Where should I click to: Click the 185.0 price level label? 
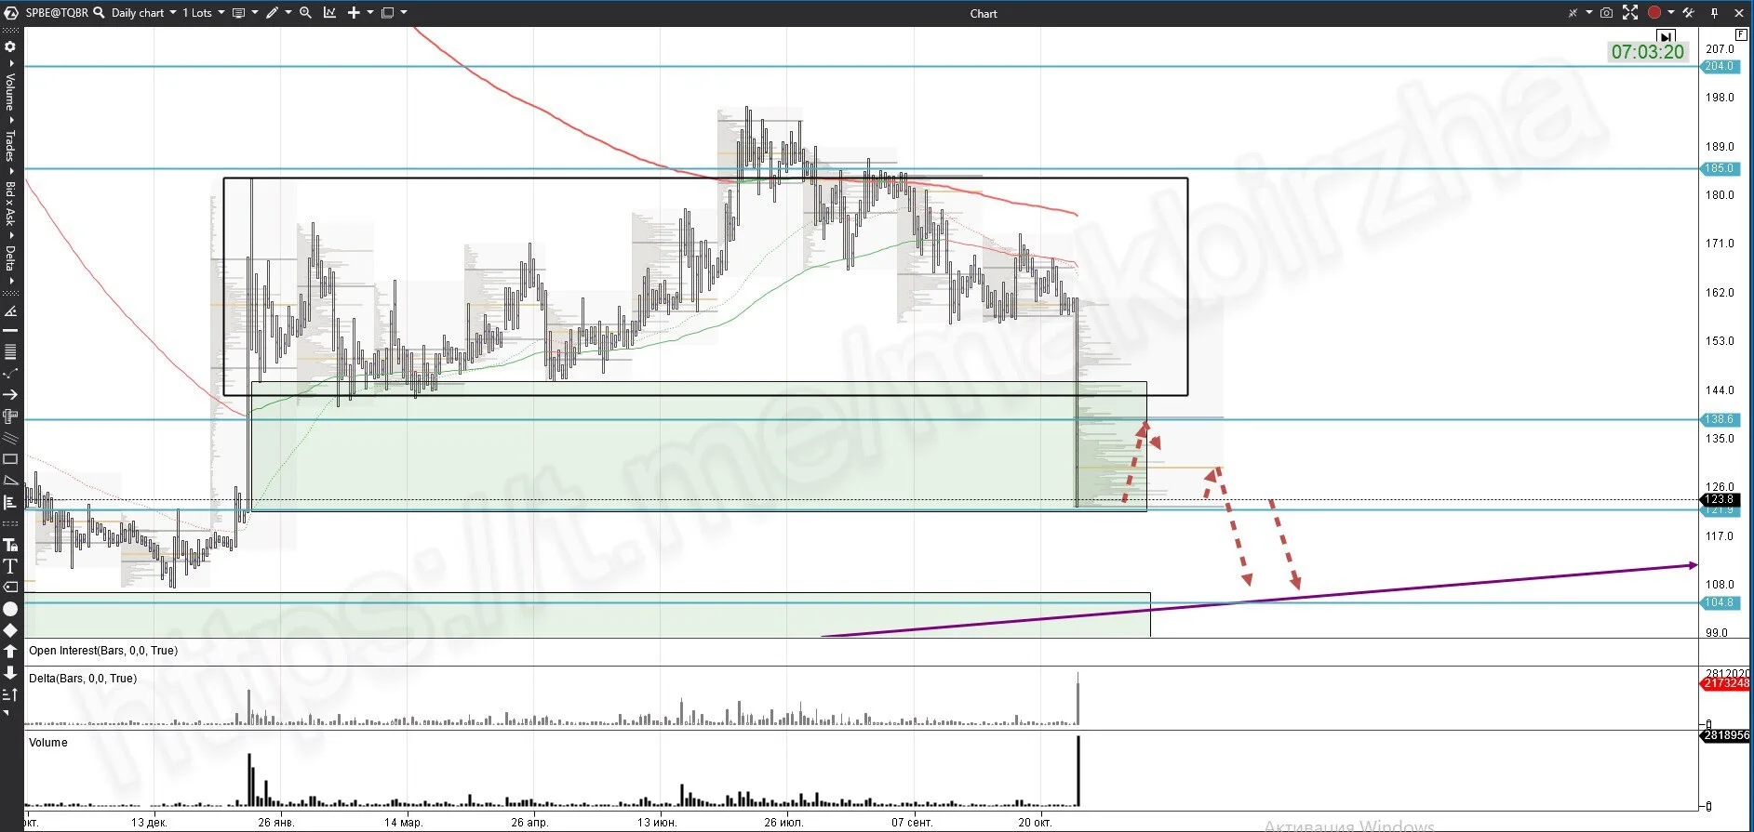1719,168
